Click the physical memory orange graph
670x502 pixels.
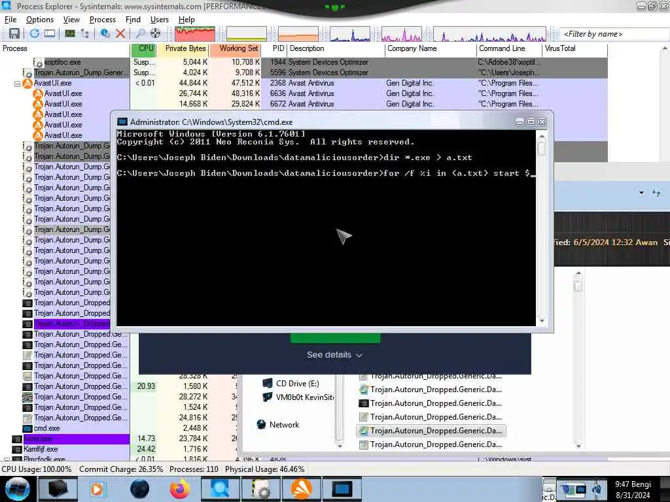click(x=298, y=34)
